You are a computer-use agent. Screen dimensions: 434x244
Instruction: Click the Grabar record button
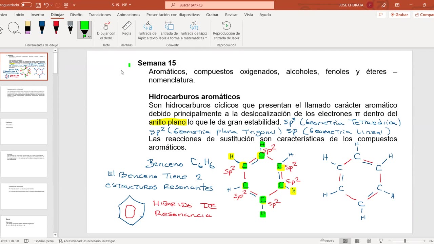tap(399, 15)
